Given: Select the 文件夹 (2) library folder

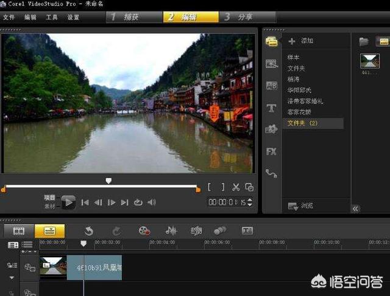Looking at the screenshot, I should (x=313, y=123).
